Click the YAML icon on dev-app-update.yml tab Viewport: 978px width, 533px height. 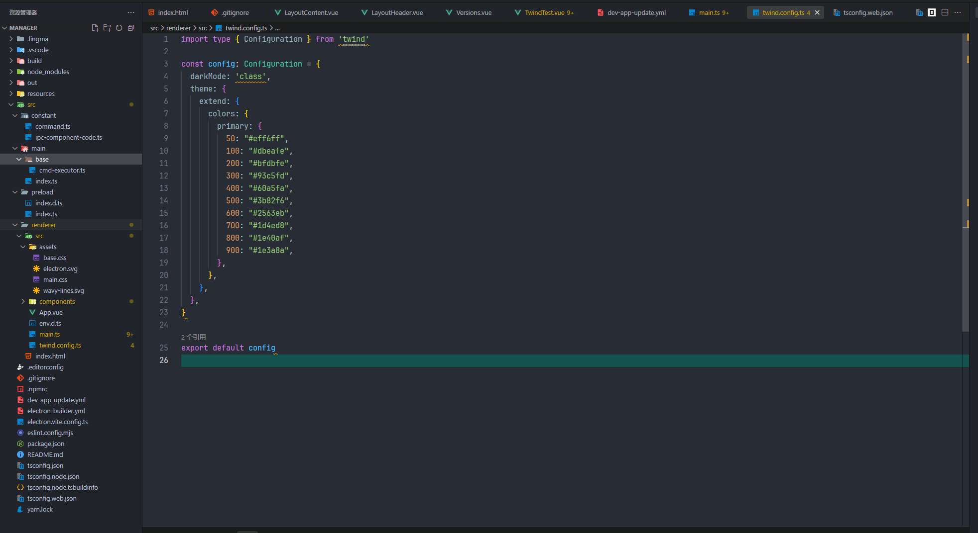[x=601, y=12]
